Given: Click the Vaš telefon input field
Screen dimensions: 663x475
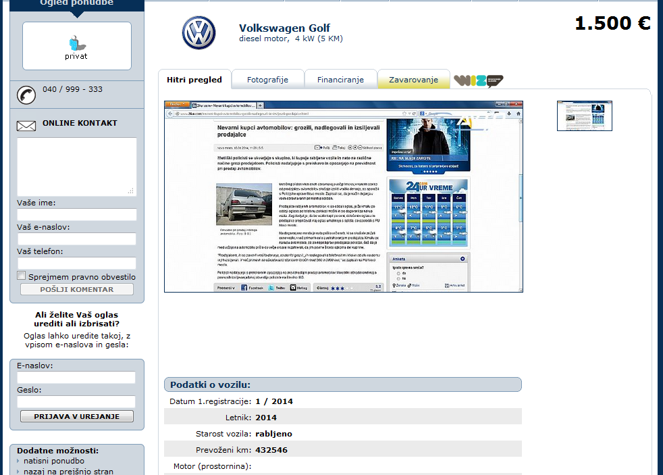Looking at the screenshot, I should click(76, 263).
